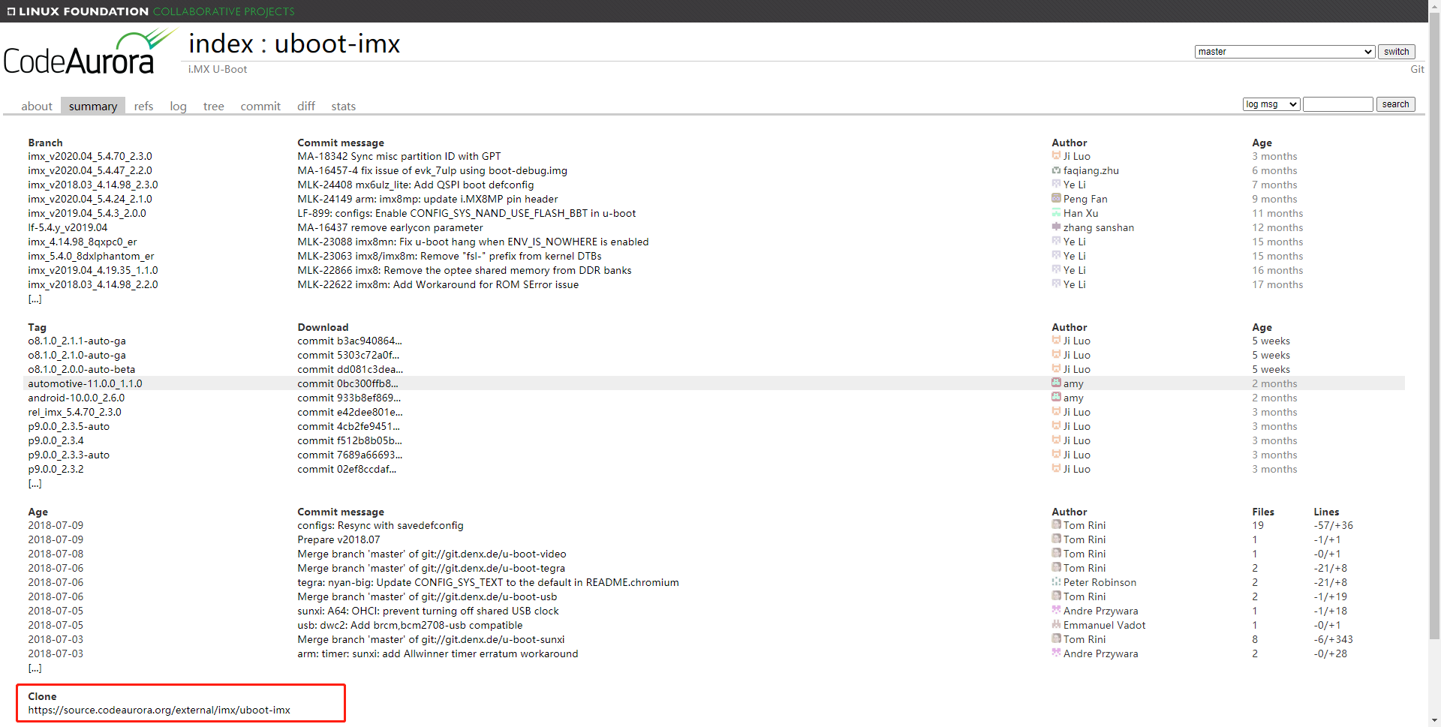The width and height of the screenshot is (1441, 727).
Task: Expand the full branch list via [...]
Action: [35, 299]
